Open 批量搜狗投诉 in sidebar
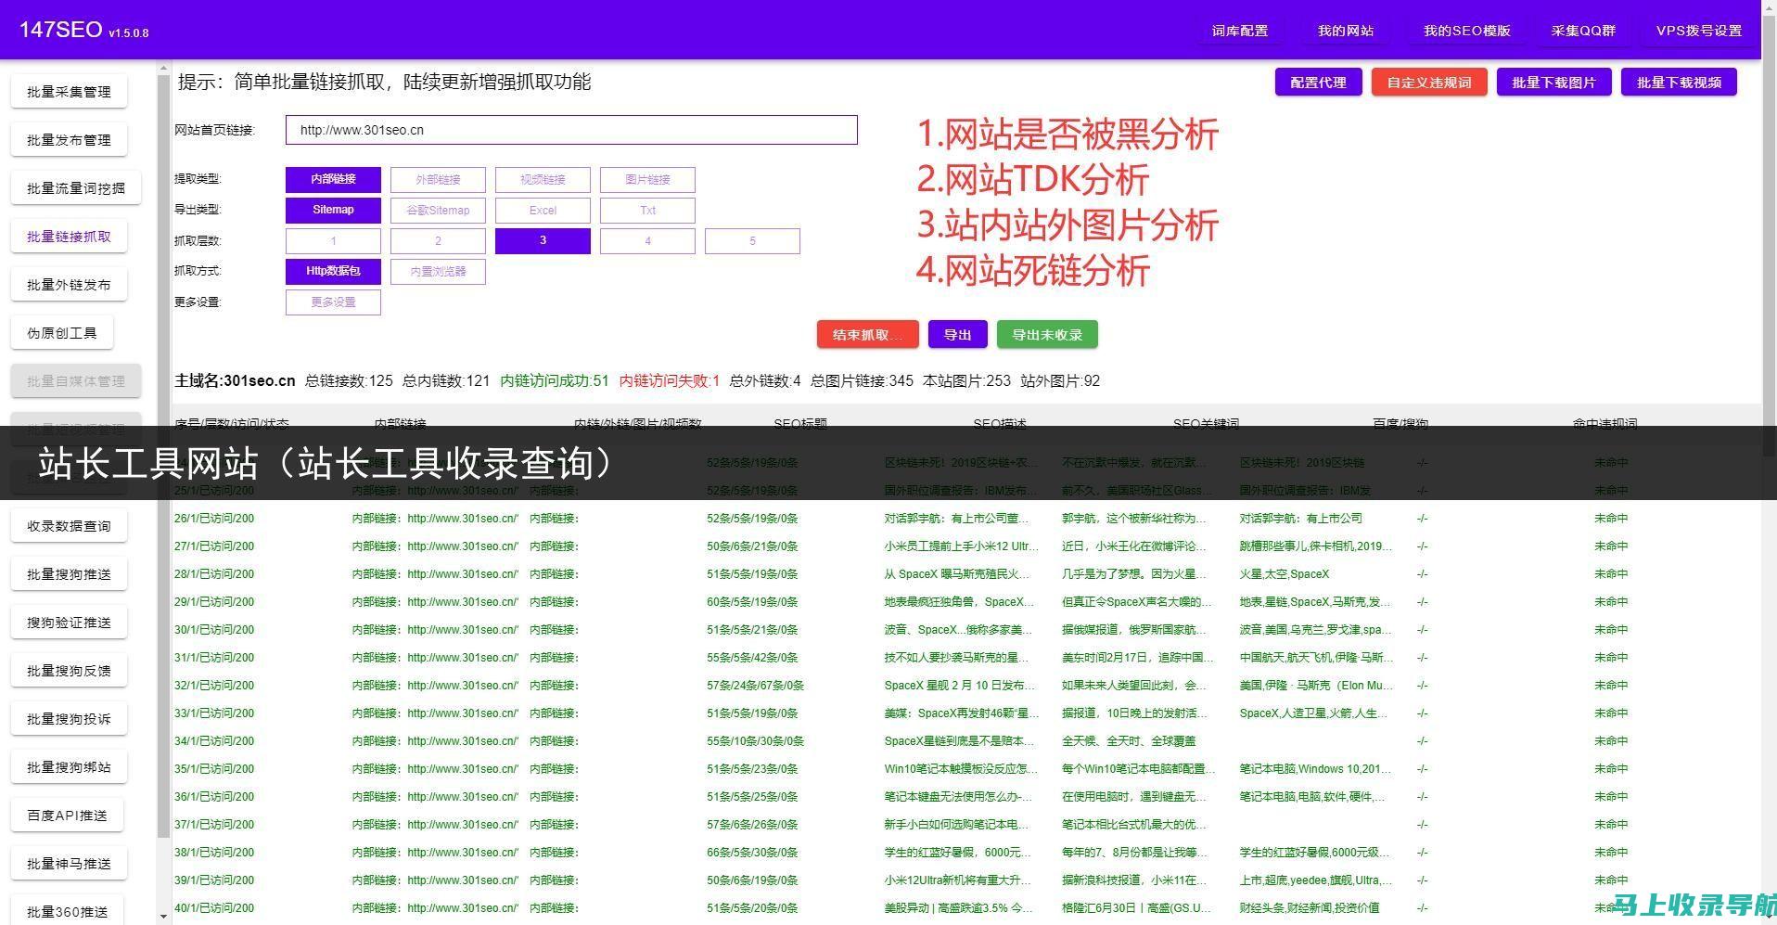Image resolution: width=1777 pixels, height=925 pixels. click(69, 719)
